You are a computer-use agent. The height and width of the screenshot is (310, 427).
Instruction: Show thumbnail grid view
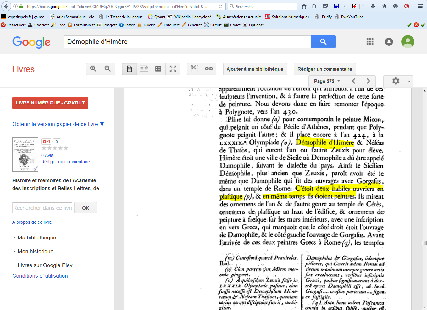pos(158,69)
